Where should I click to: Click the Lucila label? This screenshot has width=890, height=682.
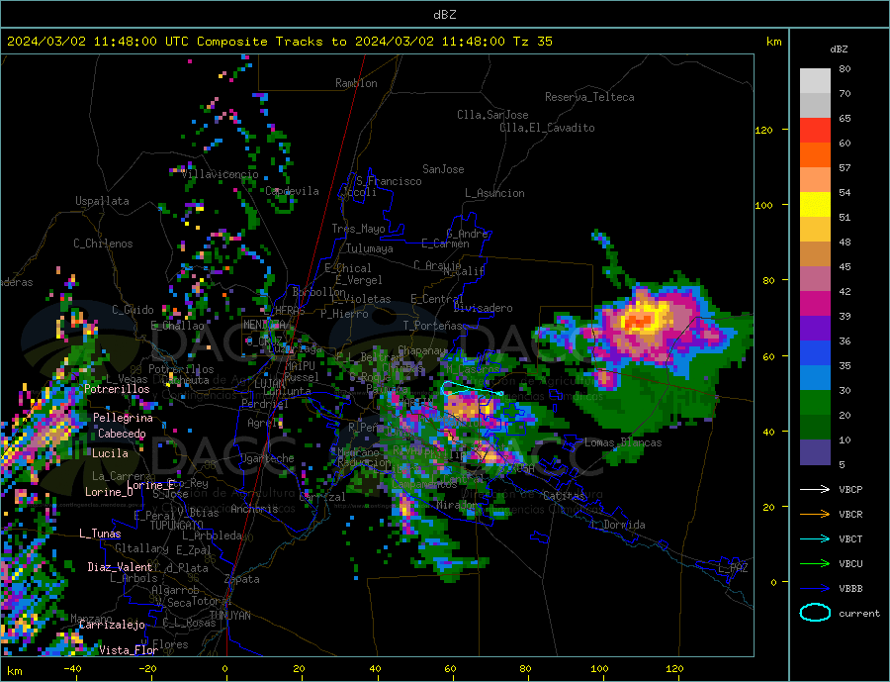(x=110, y=453)
